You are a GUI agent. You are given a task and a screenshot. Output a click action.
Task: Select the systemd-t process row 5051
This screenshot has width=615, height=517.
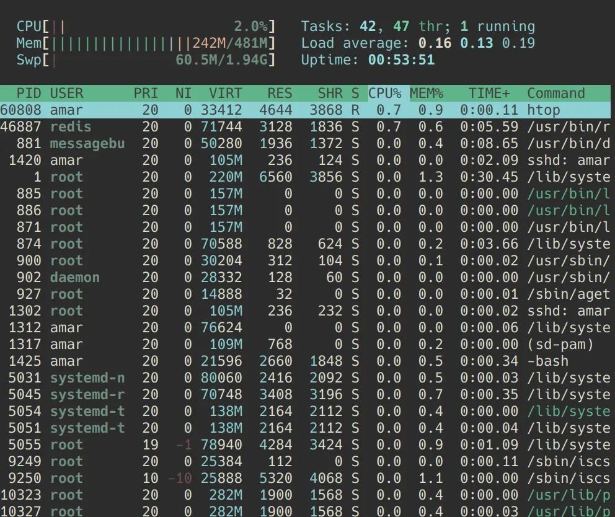coord(305,428)
